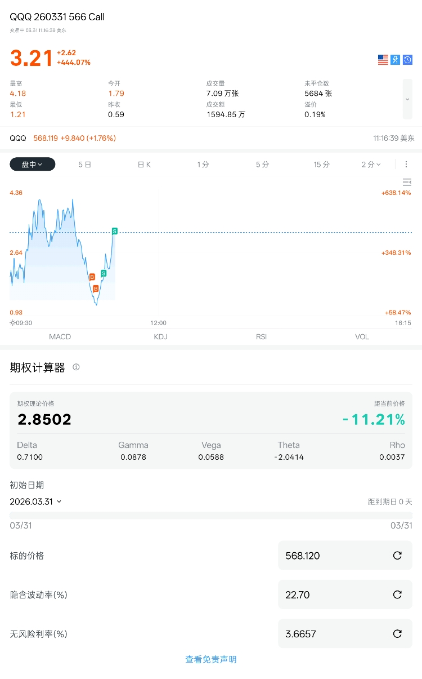The width and height of the screenshot is (422, 679).
Task: Click the US flag market icon
Action: click(383, 60)
